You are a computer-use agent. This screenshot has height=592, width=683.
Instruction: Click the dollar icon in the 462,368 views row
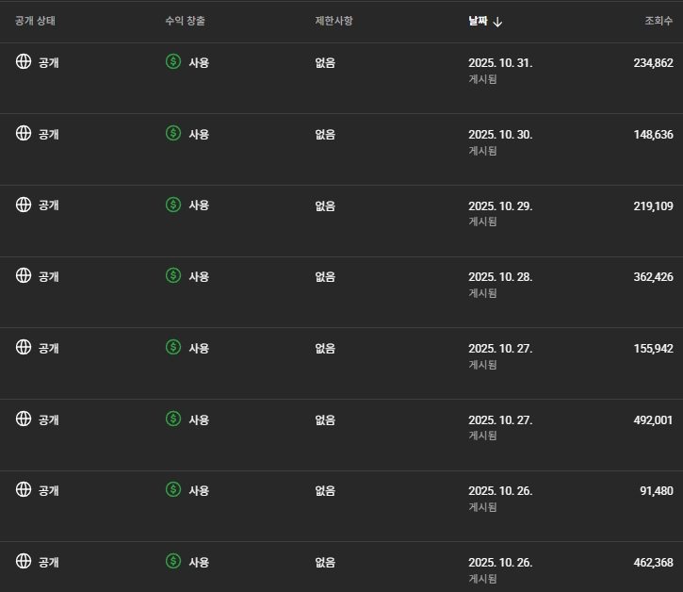point(172,561)
